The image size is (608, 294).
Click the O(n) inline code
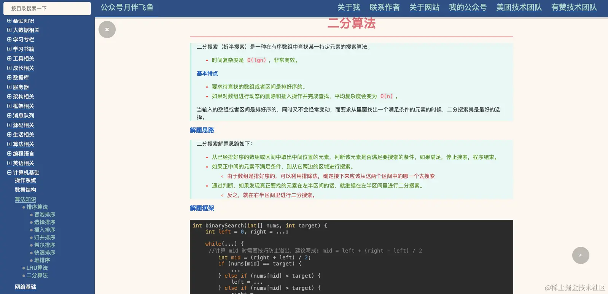387,96
